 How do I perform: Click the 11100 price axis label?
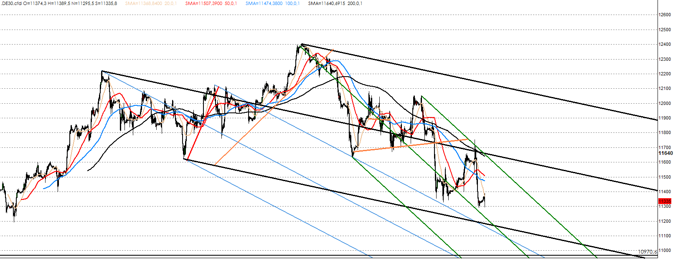click(x=665, y=236)
